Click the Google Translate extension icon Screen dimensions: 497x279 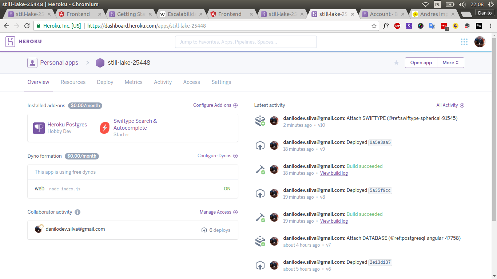click(432, 26)
